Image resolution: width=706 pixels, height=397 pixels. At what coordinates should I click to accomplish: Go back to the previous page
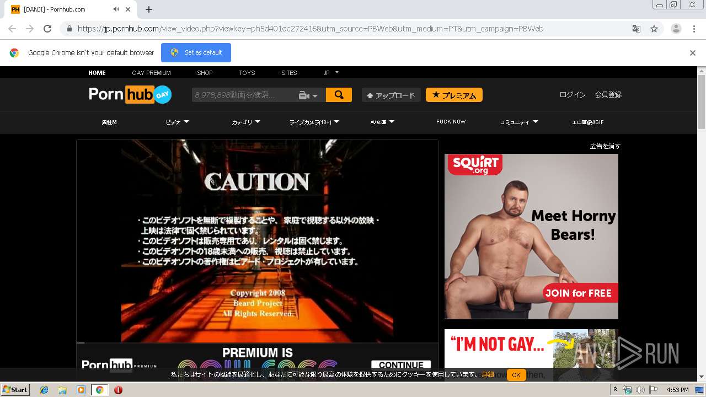(12, 29)
